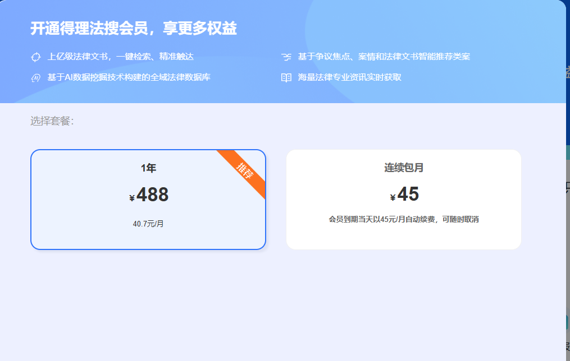This screenshot has height=361, width=570.
Task: Click the 海量法律专业资讯实时获取 text
Action: point(348,77)
